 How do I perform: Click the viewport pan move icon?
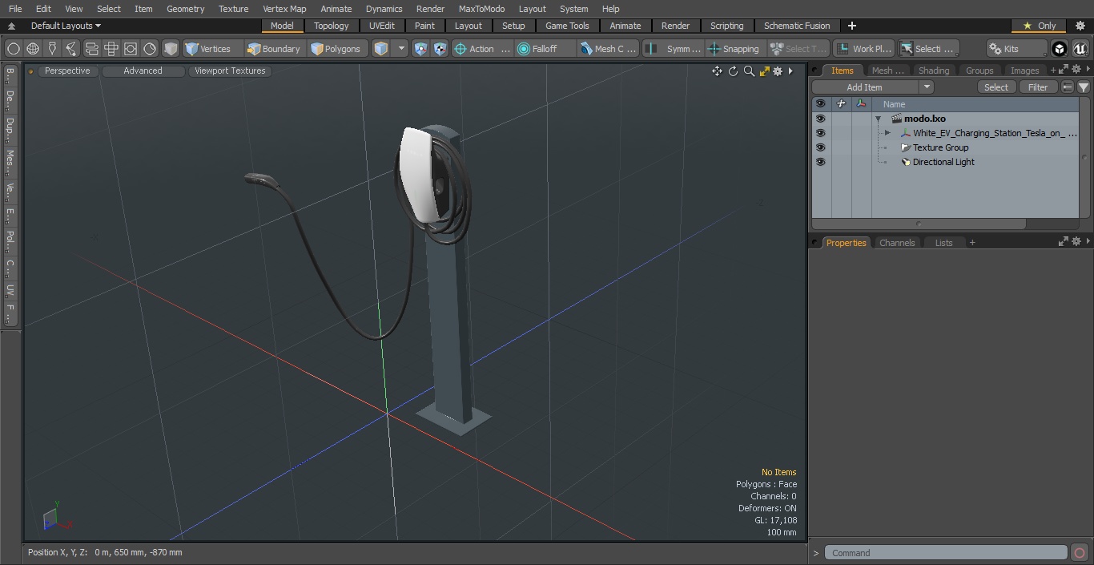tap(717, 71)
